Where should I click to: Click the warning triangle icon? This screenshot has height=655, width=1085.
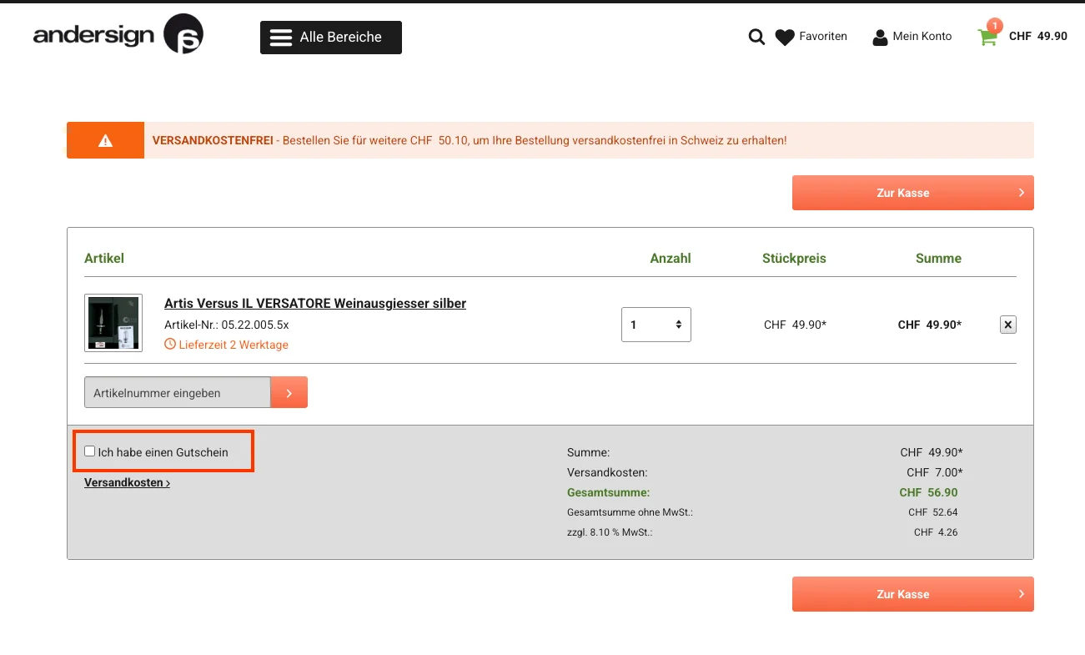105,140
